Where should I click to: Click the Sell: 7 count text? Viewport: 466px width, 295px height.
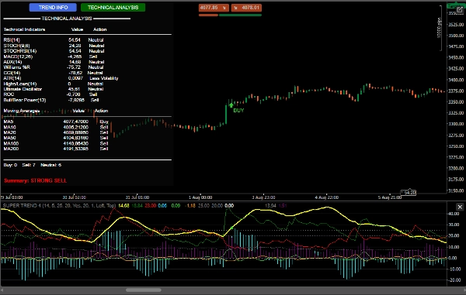click(29, 165)
